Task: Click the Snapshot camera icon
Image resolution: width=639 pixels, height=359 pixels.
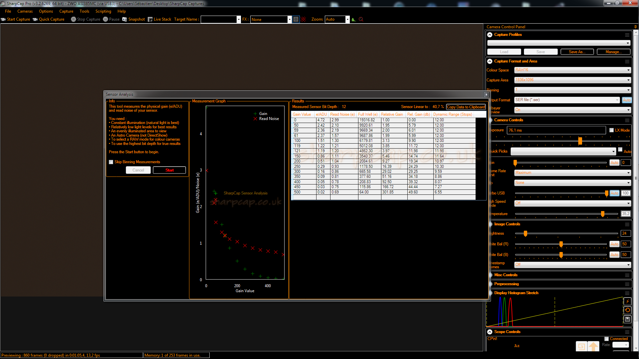Action: [124, 19]
